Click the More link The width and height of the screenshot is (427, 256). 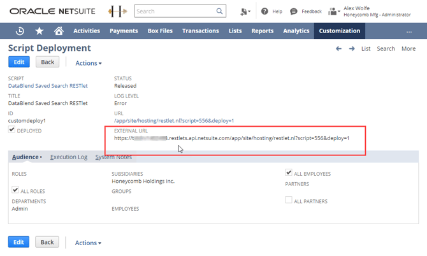pyautogui.click(x=409, y=48)
